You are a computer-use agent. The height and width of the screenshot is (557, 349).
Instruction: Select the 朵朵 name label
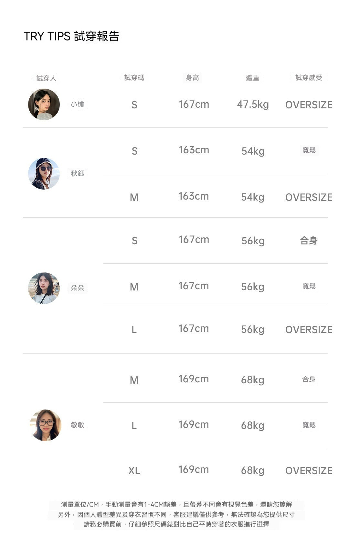point(78,288)
